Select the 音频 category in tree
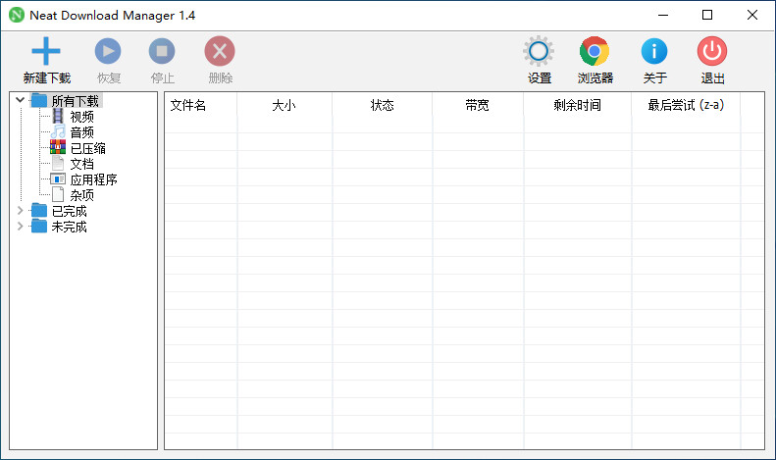776x460 pixels. pos(81,132)
